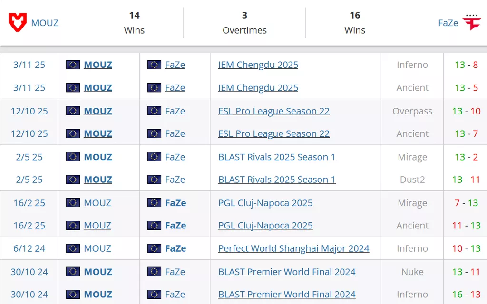Open BLAST Premier World Final 2024 Nuke match

tap(287, 272)
